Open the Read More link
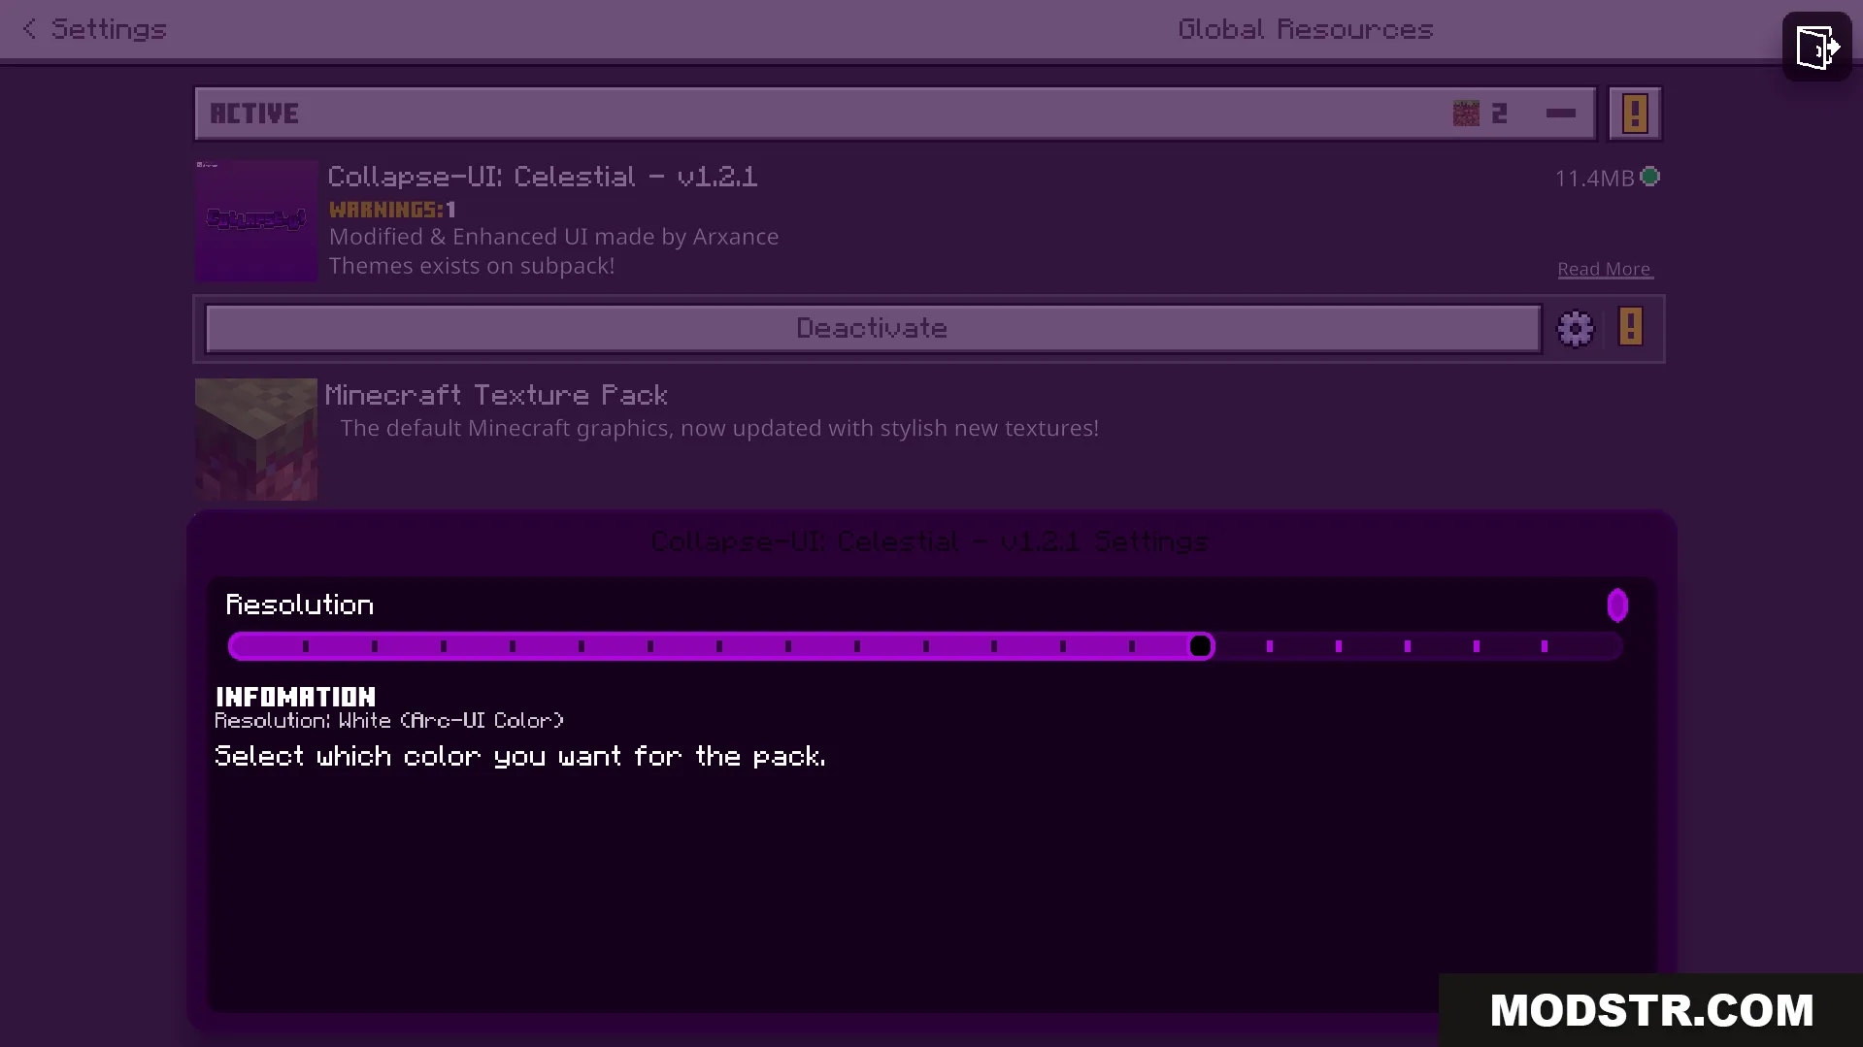The image size is (1863, 1047). (x=1605, y=269)
